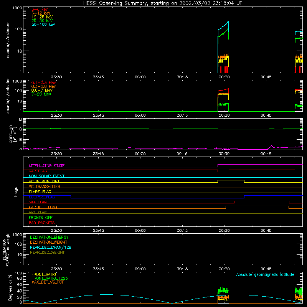Click the FRONT_RATIO_1225 legend label
Screen dimensions: 307x307
(x=50, y=278)
